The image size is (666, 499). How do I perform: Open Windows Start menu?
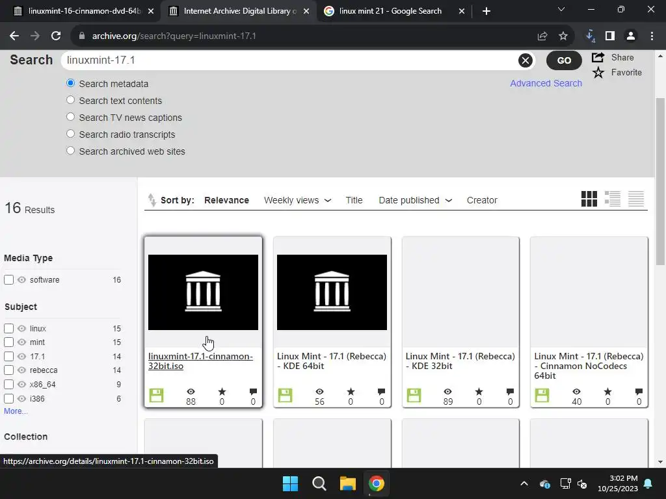(x=291, y=483)
